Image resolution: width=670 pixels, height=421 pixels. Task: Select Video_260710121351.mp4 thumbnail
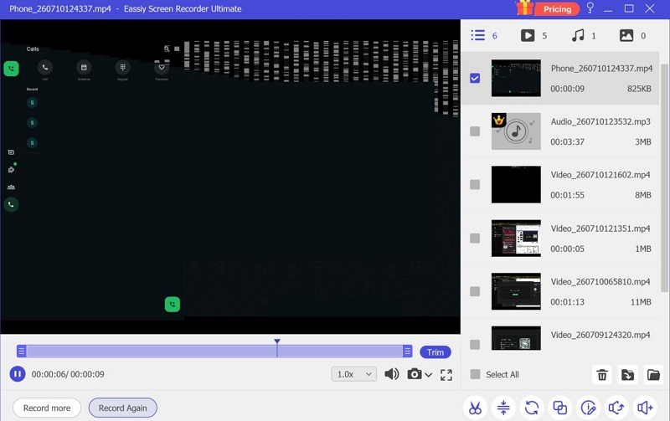(x=516, y=239)
